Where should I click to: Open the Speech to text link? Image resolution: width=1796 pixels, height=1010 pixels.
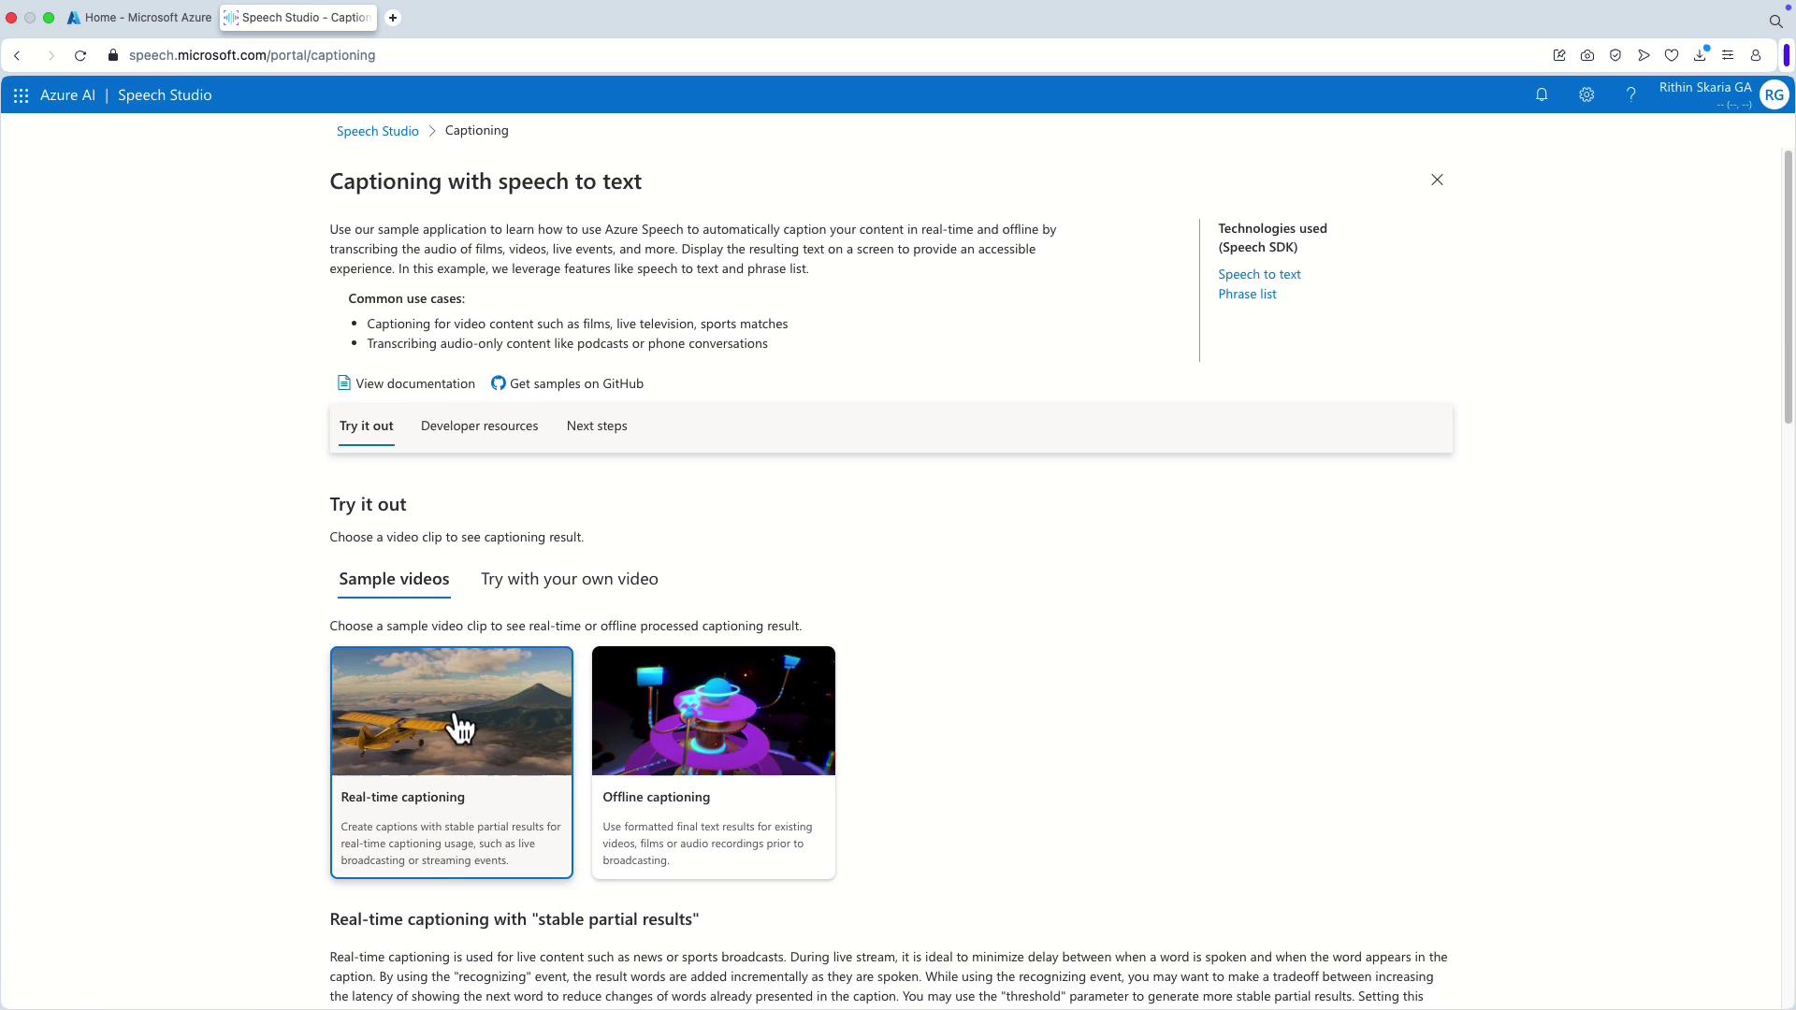(1259, 275)
